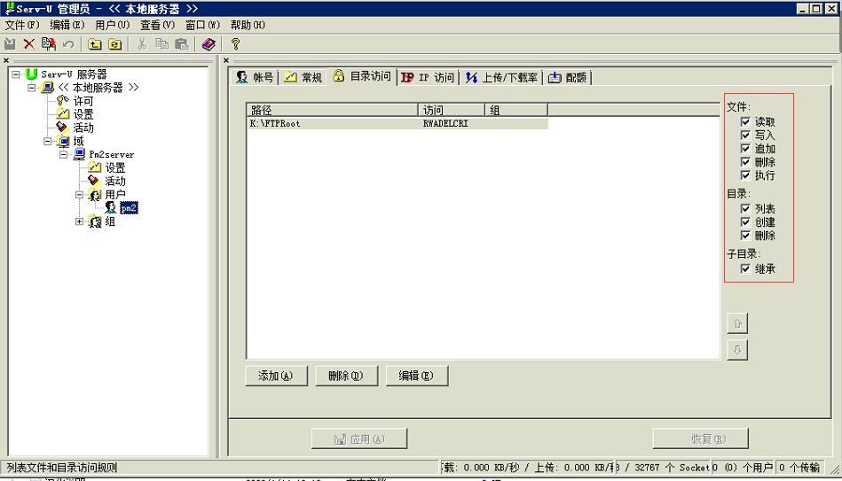Toggle the 执行 execute permission checkbox
Image resolution: width=842 pixels, height=481 pixels.
click(745, 175)
